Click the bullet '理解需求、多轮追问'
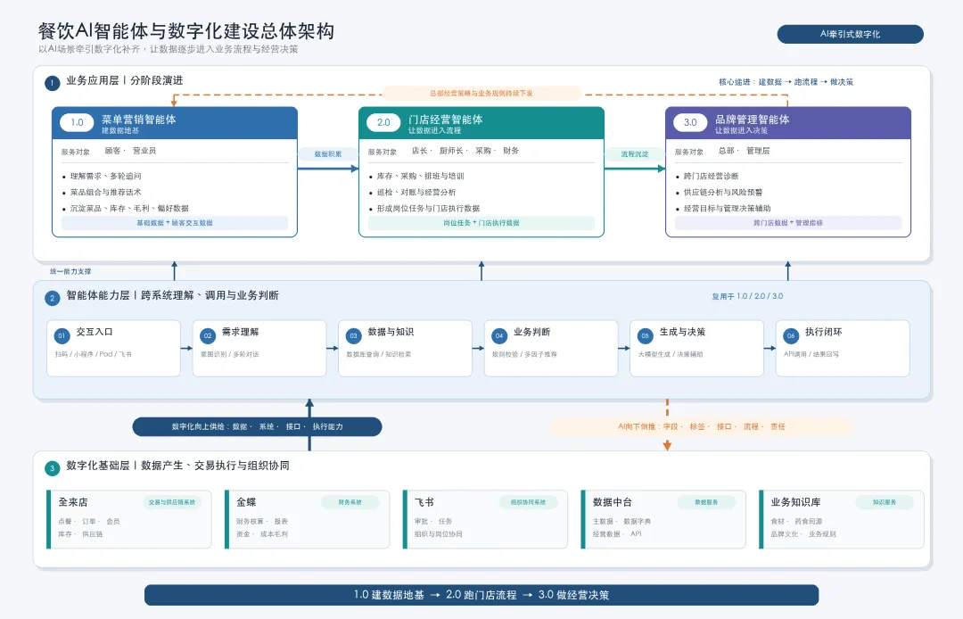Image resolution: width=963 pixels, height=619 pixels. pyautogui.click(x=105, y=177)
